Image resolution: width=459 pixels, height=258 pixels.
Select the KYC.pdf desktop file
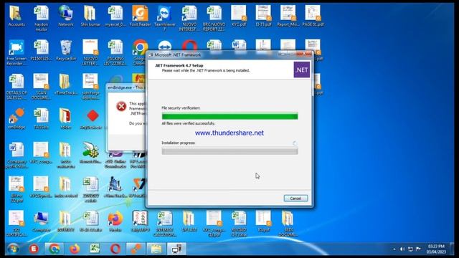coord(239,16)
